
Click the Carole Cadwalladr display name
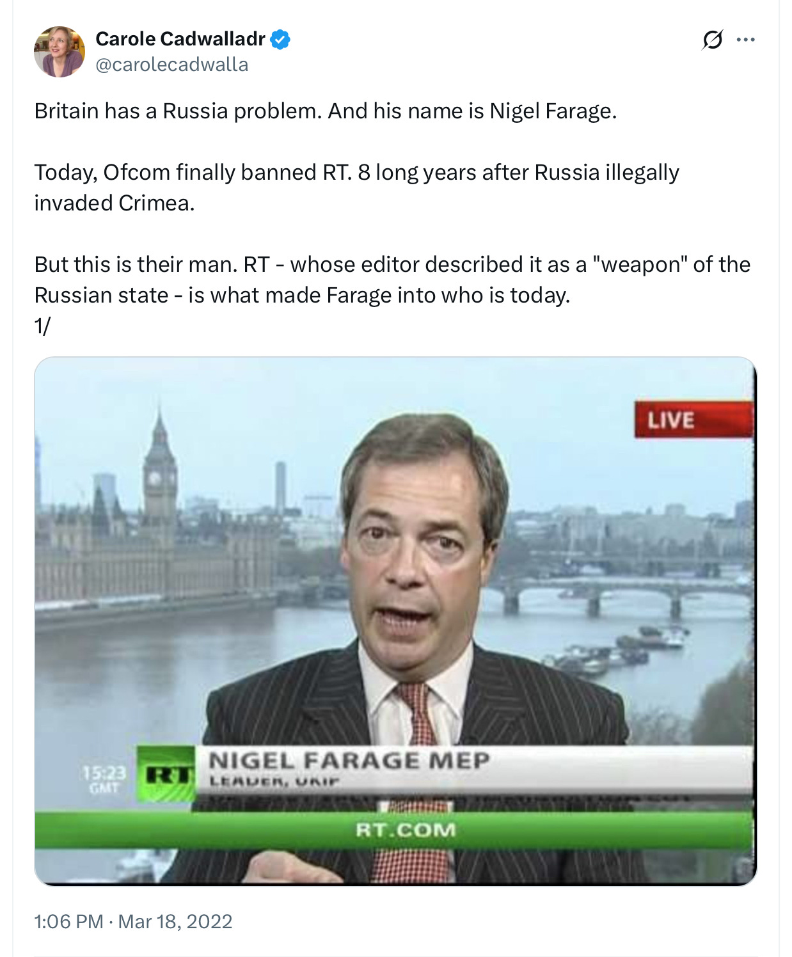point(180,39)
